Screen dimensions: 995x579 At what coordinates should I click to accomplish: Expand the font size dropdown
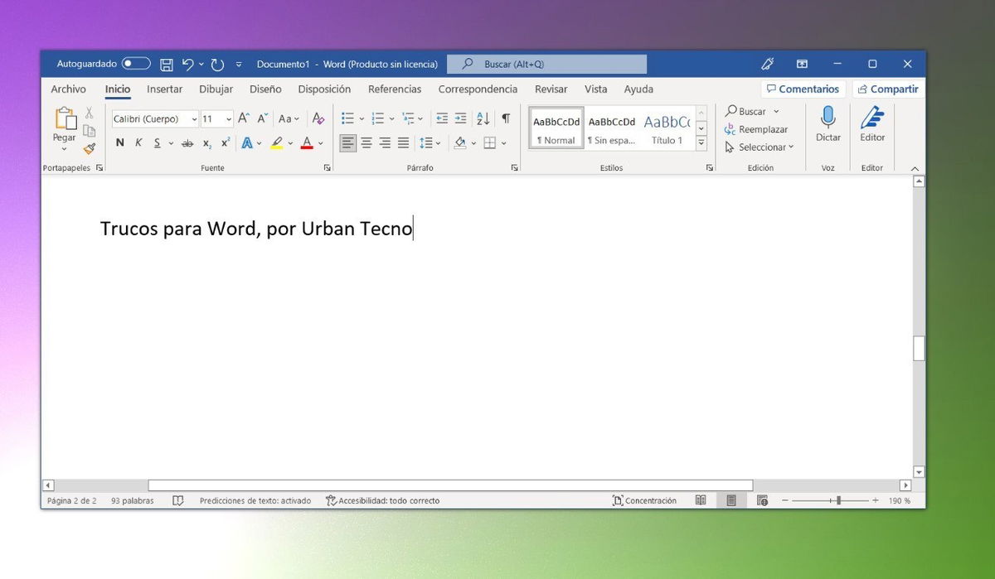click(228, 118)
